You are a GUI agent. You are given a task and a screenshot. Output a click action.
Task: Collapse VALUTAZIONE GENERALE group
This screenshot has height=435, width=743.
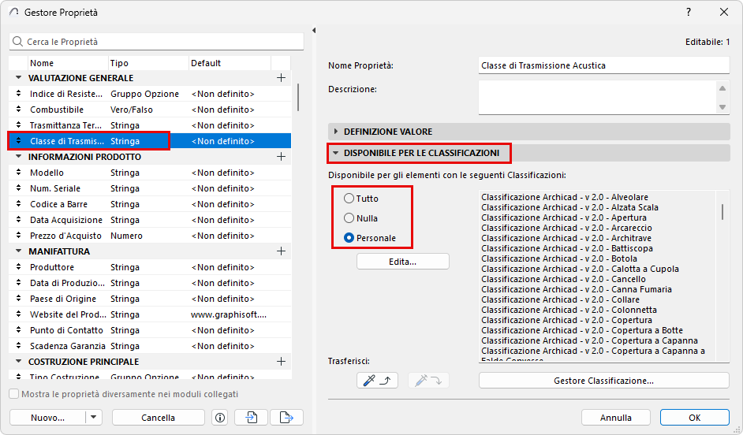[x=18, y=77]
